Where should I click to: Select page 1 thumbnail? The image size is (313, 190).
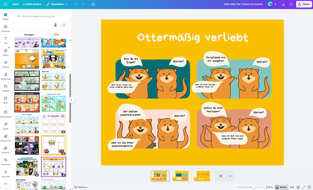[160, 176]
